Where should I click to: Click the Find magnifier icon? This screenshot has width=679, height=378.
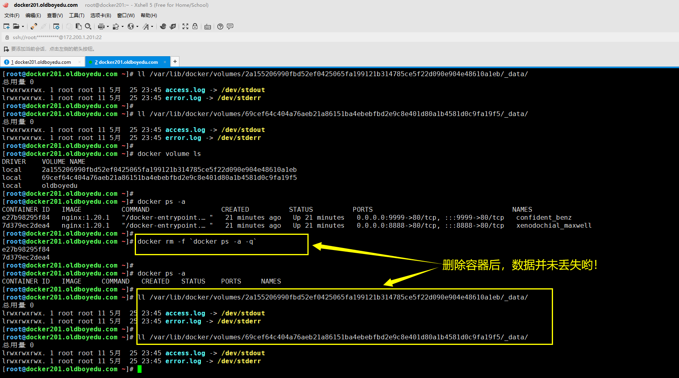tap(88, 26)
